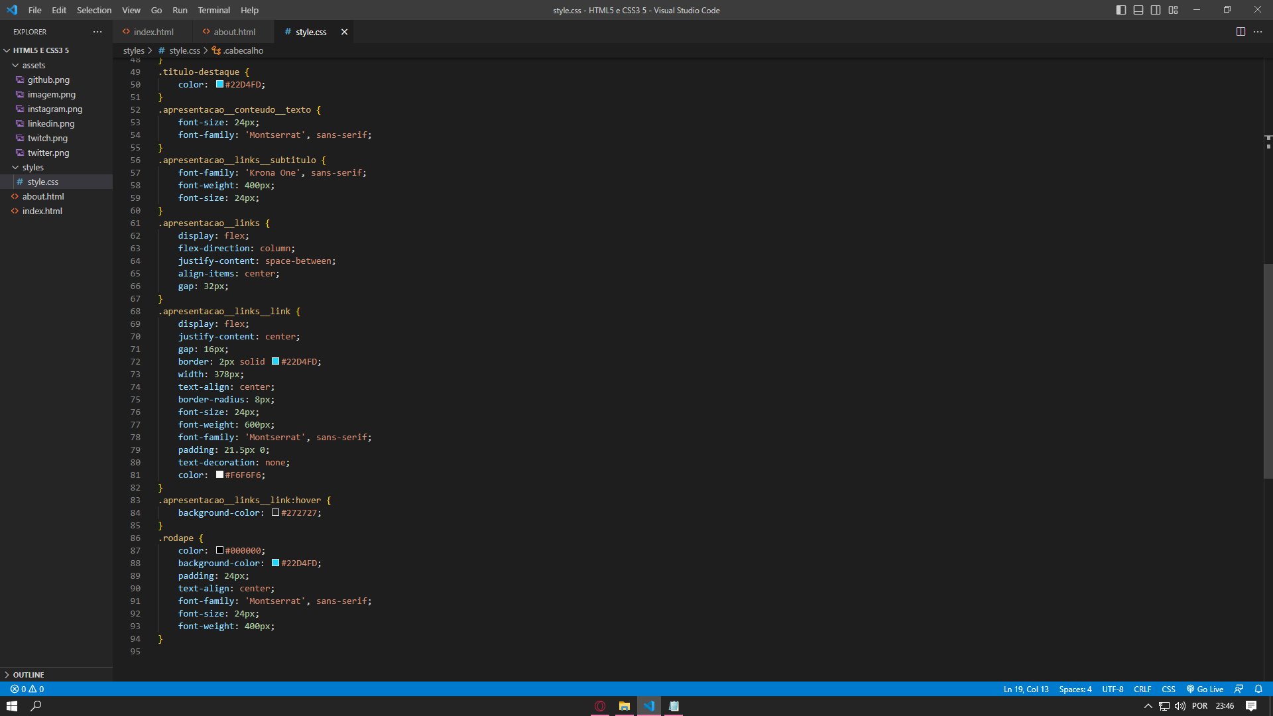The width and height of the screenshot is (1273, 716).
Task: Collapse the styles folder
Action: point(56,167)
